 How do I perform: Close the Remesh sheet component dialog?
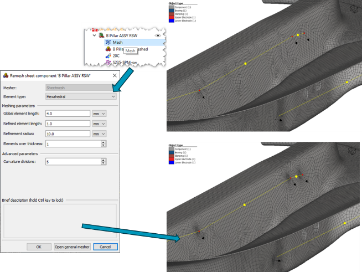[x=115, y=75]
